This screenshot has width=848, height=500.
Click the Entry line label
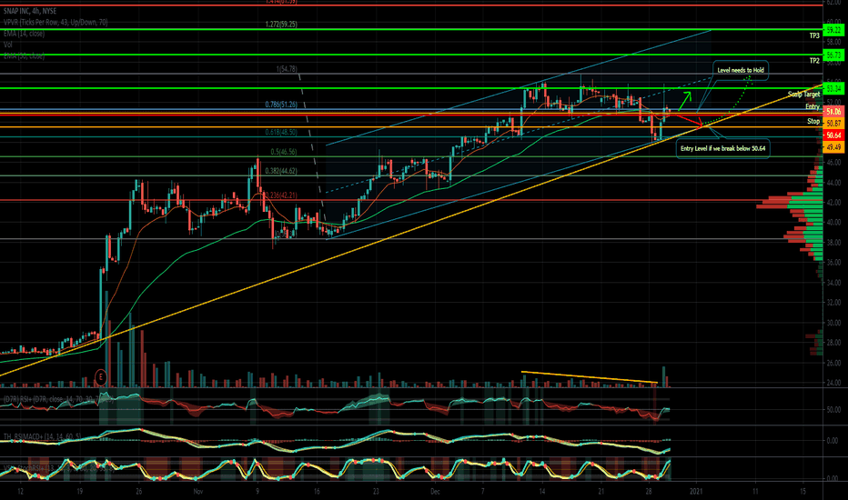click(x=813, y=107)
